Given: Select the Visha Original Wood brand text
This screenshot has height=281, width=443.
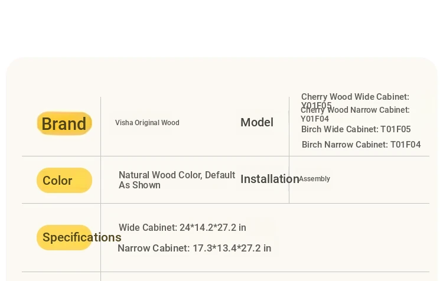Looking at the screenshot, I should tap(147, 123).
